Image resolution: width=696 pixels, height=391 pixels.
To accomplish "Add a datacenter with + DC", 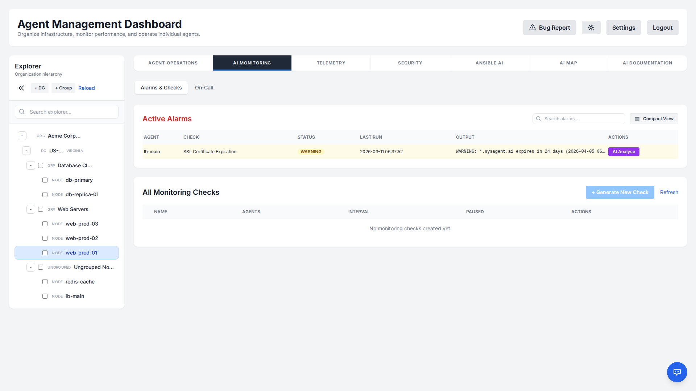I will [40, 88].
